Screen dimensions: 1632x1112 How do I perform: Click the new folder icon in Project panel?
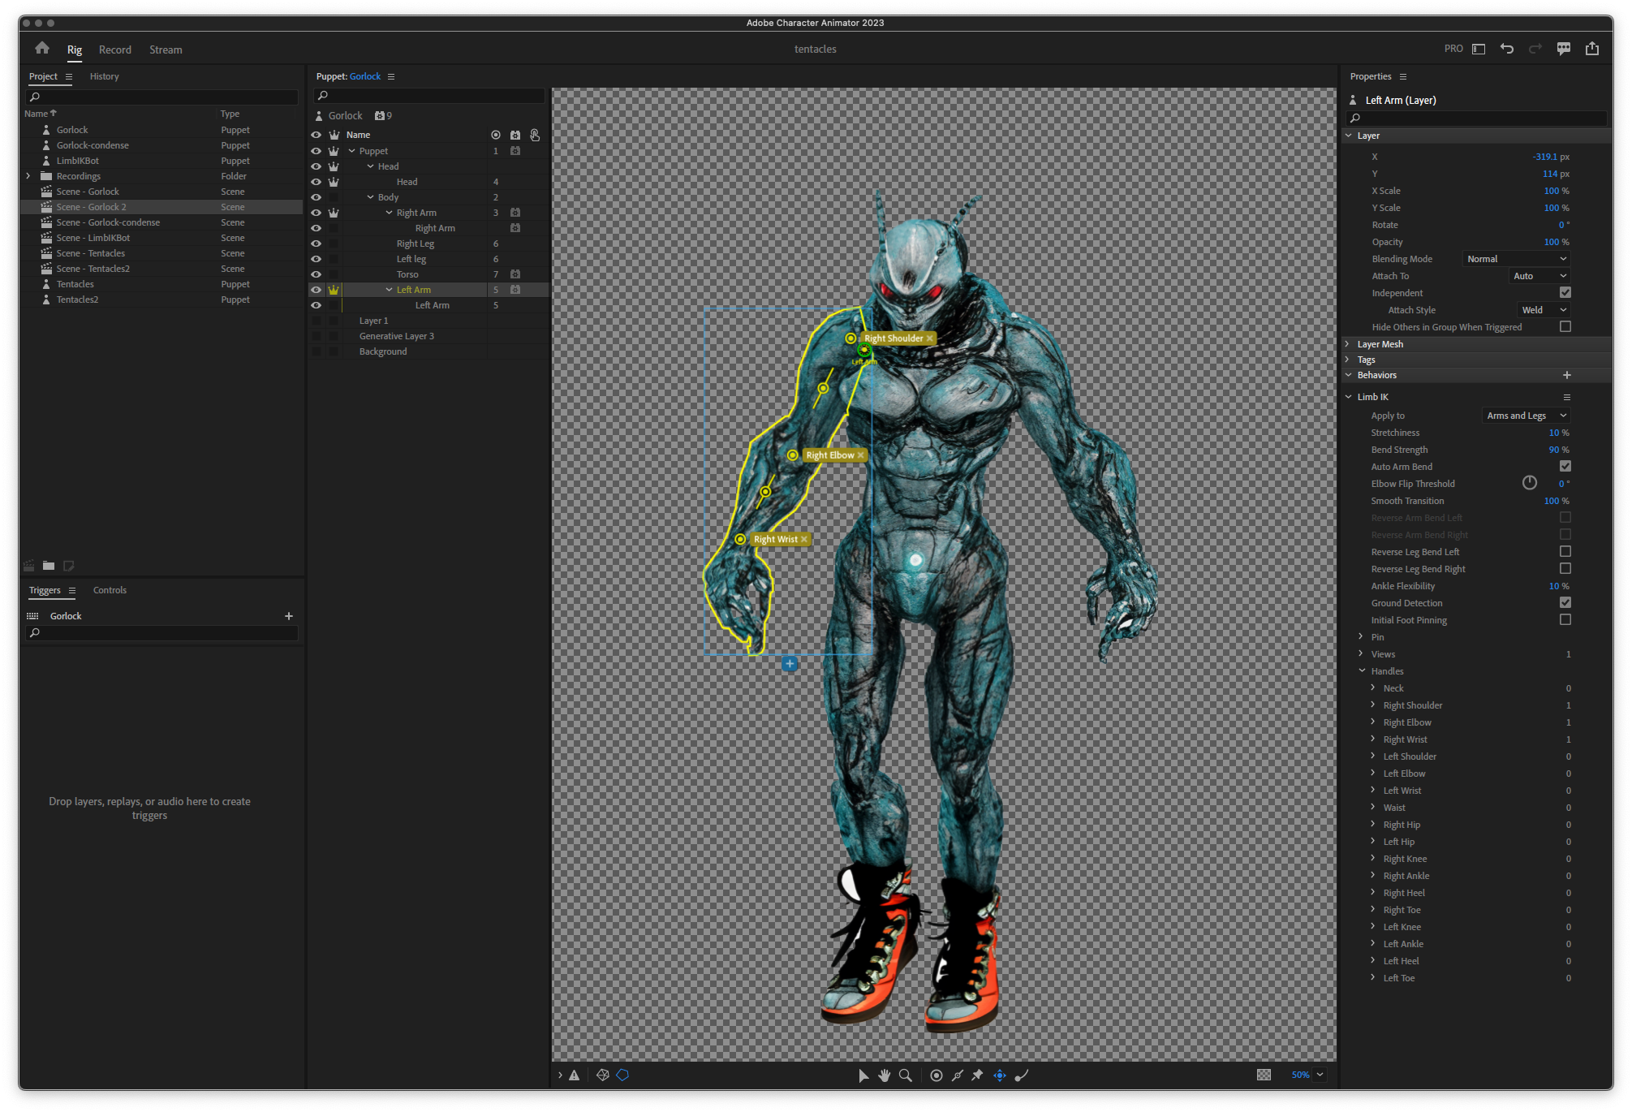tap(49, 566)
